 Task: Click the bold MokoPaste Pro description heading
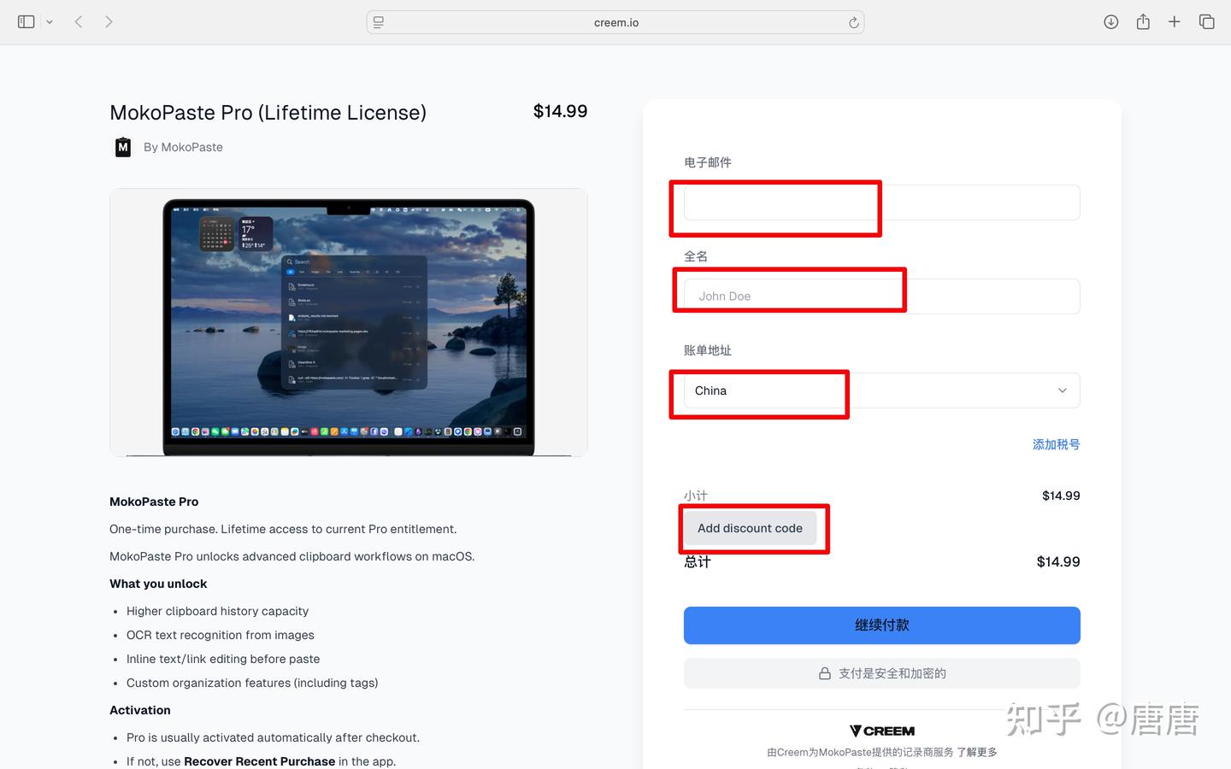click(154, 502)
